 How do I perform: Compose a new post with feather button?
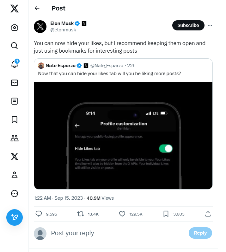point(15,217)
